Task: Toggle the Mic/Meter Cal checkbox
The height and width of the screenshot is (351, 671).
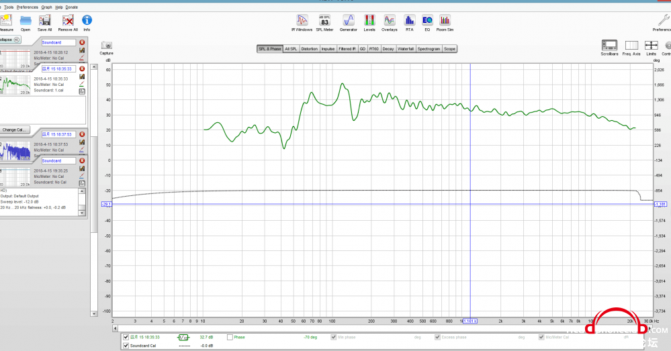Action: pos(541,338)
